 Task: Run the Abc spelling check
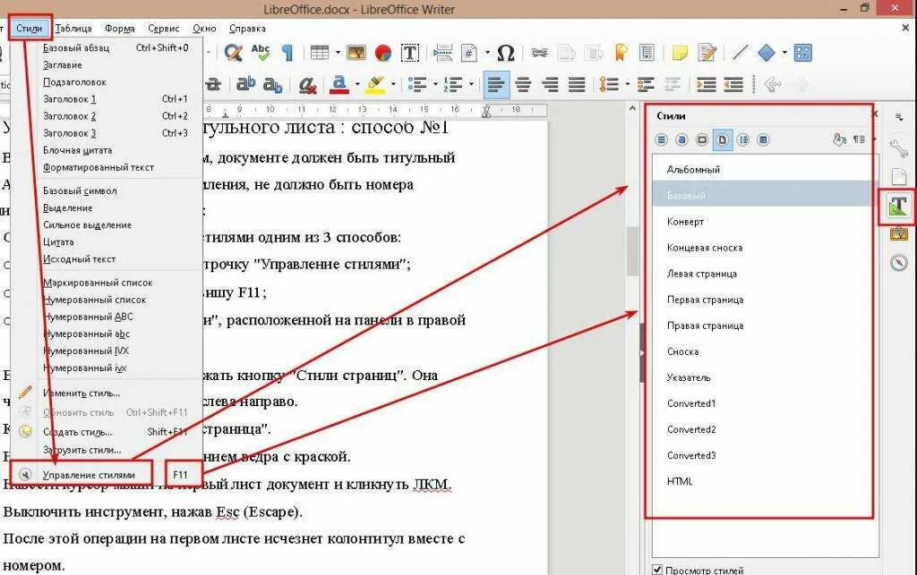coord(261,53)
